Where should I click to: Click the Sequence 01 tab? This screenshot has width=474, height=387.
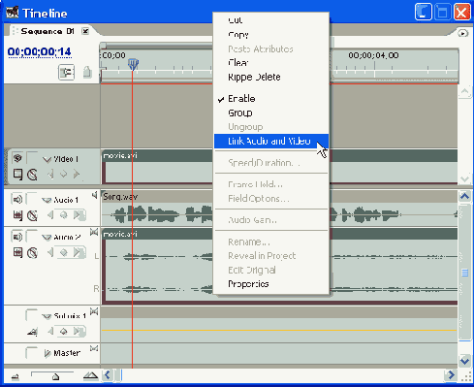(x=47, y=31)
